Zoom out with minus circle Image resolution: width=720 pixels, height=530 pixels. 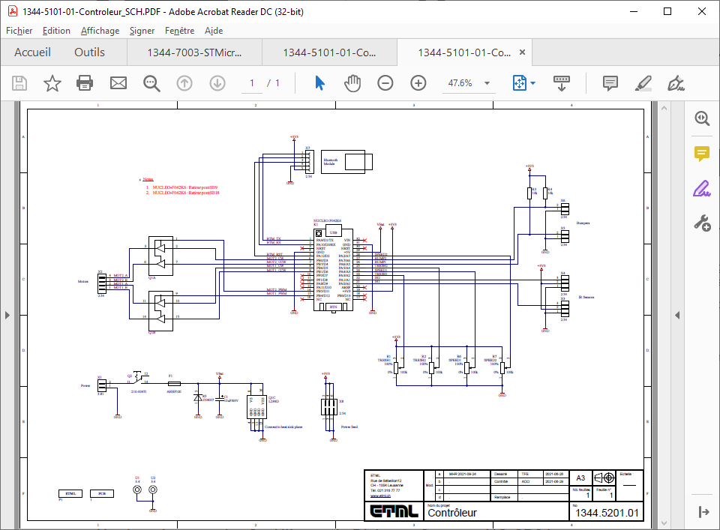pos(385,83)
